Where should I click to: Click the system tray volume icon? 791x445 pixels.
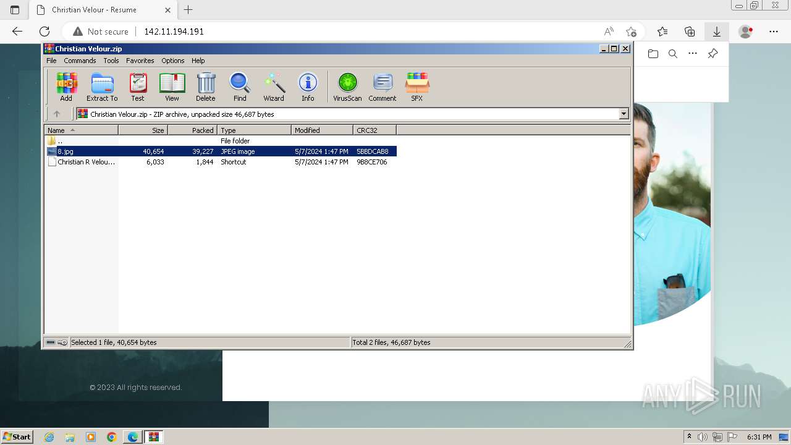703,437
